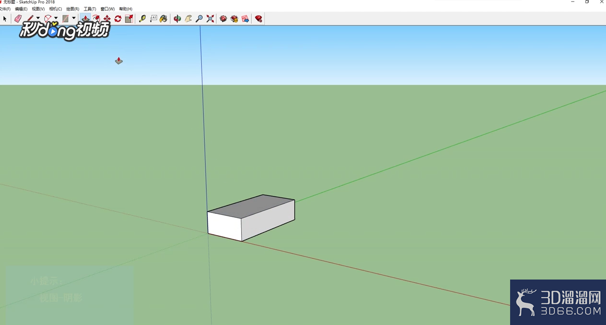Open the 视图(V) menu
This screenshot has height=325, width=606.
pyautogui.click(x=38, y=9)
